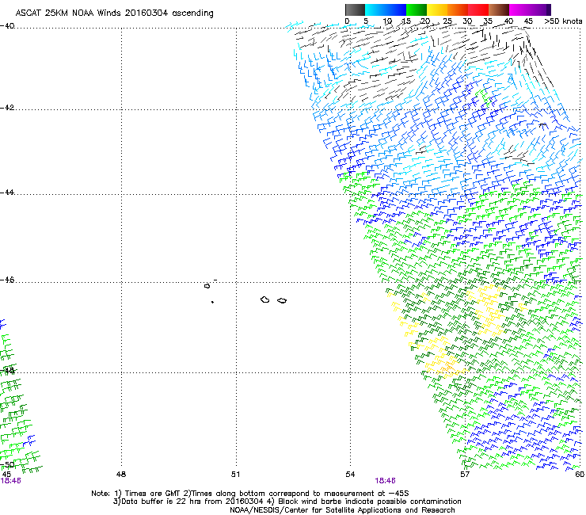The width and height of the screenshot is (586, 515).
Task: Pick the brown 35–40 knot legend segment
Action: coord(499,10)
